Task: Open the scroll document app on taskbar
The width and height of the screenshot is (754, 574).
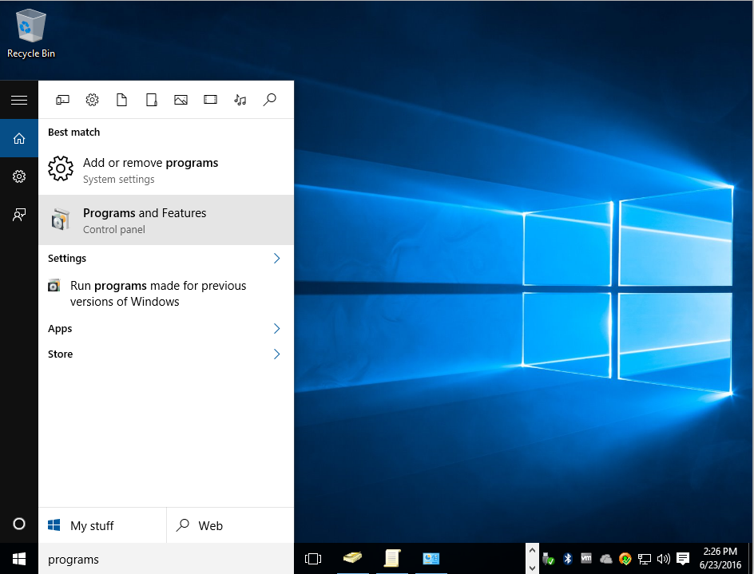Action: click(x=392, y=559)
